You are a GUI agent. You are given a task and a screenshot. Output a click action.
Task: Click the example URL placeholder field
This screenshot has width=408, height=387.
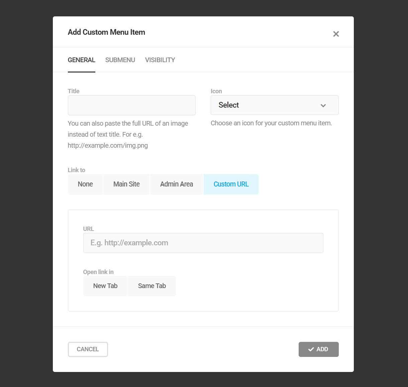(203, 243)
